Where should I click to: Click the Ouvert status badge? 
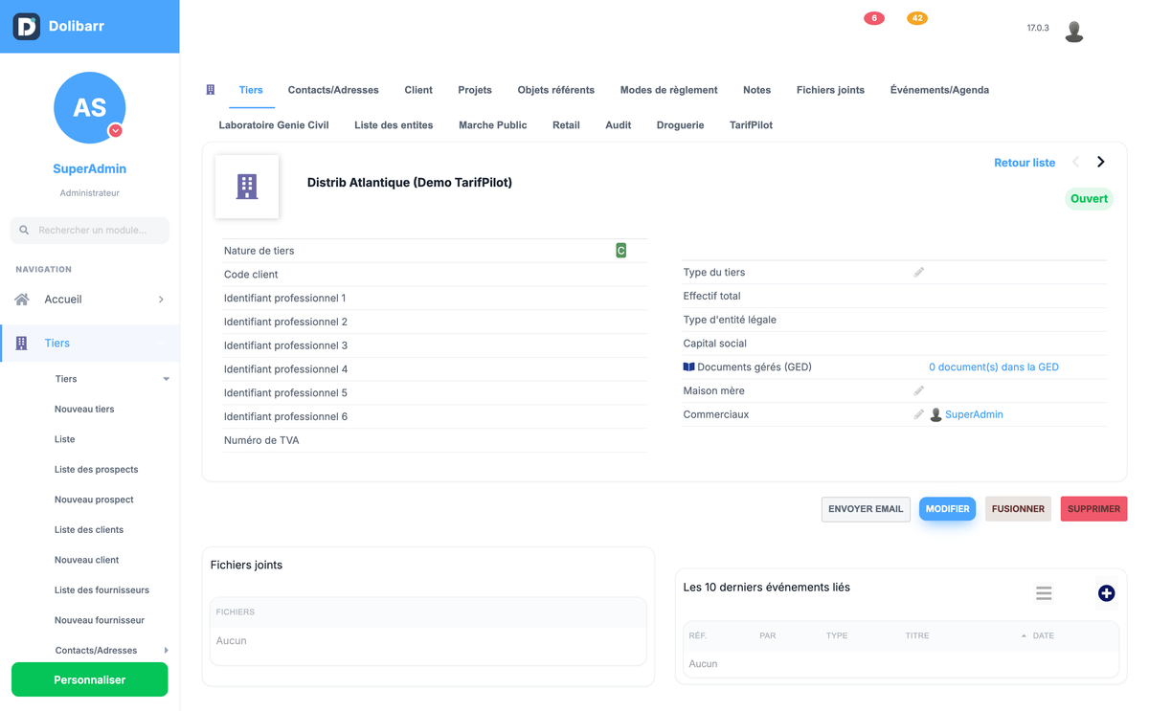1089,199
